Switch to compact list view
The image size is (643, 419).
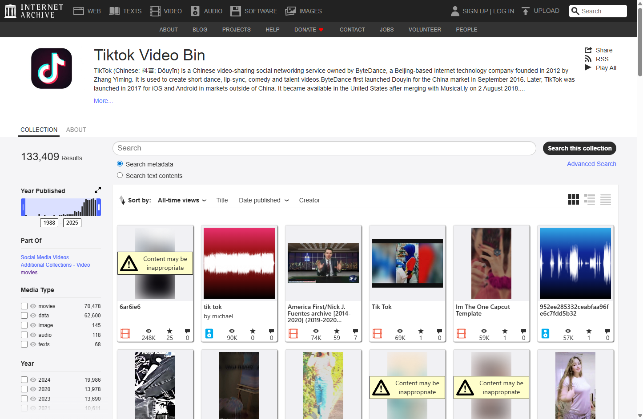coord(606,199)
